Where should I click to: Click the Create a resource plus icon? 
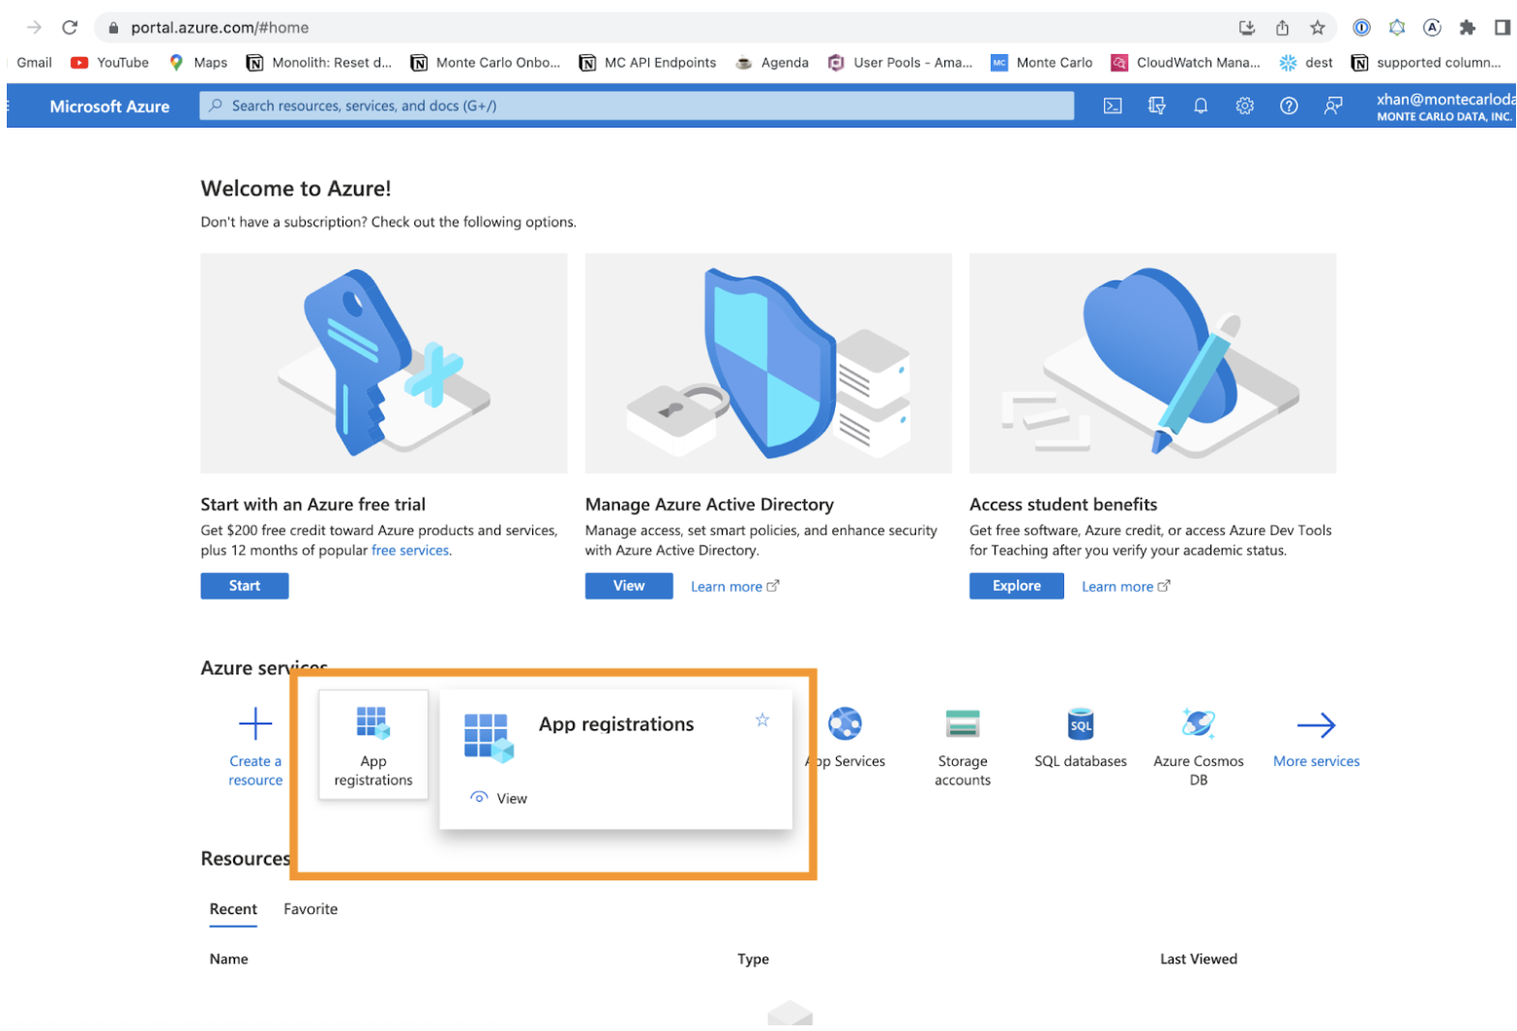tap(255, 723)
